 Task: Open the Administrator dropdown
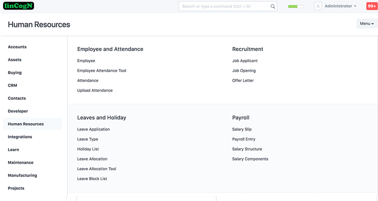(x=340, y=6)
